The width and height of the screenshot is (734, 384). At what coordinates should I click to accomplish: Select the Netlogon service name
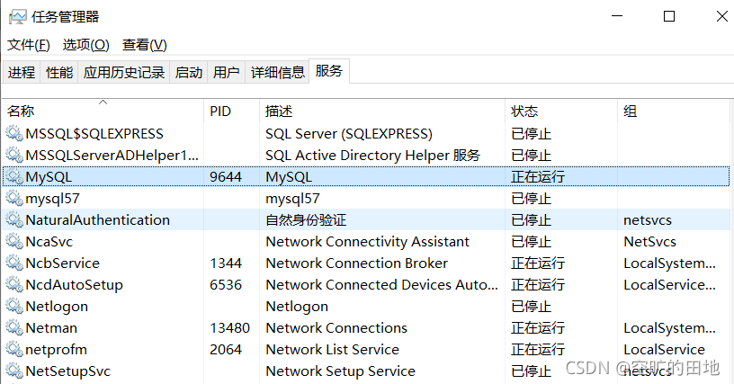(x=57, y=307)
